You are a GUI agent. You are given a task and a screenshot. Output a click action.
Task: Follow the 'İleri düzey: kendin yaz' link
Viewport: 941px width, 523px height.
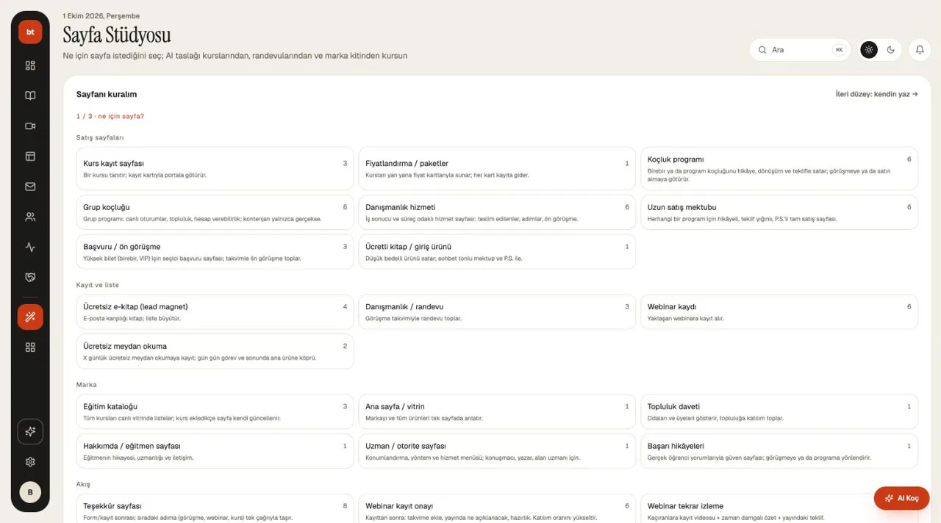[x=876, y=94]
